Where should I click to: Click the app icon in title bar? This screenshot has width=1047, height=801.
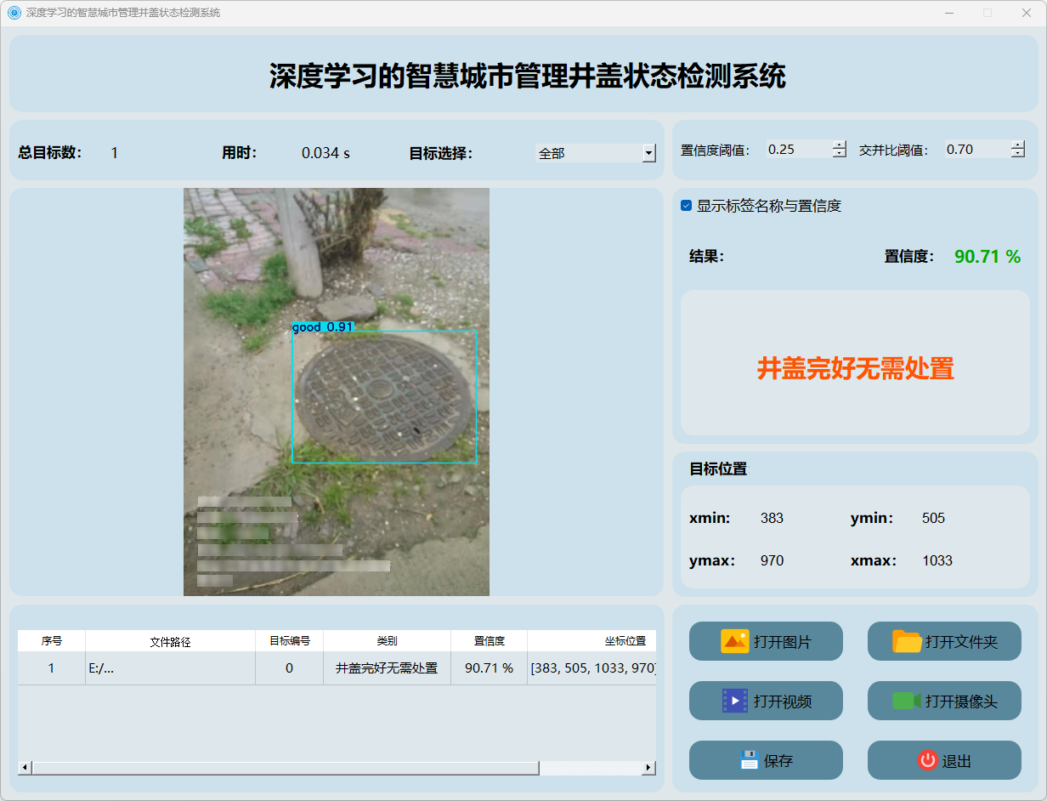pyautogui.click(x=14, y=13)
